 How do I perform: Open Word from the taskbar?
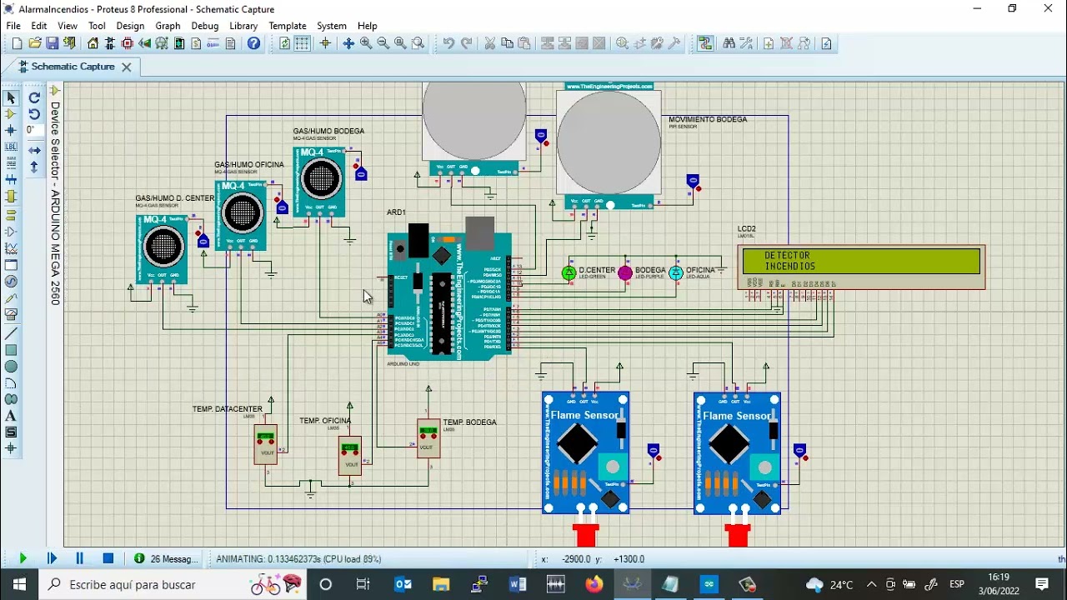coord(518,584)
